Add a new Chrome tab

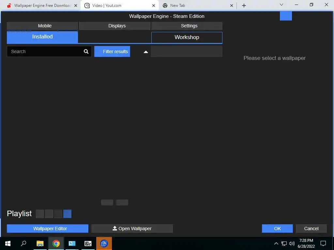244,6
